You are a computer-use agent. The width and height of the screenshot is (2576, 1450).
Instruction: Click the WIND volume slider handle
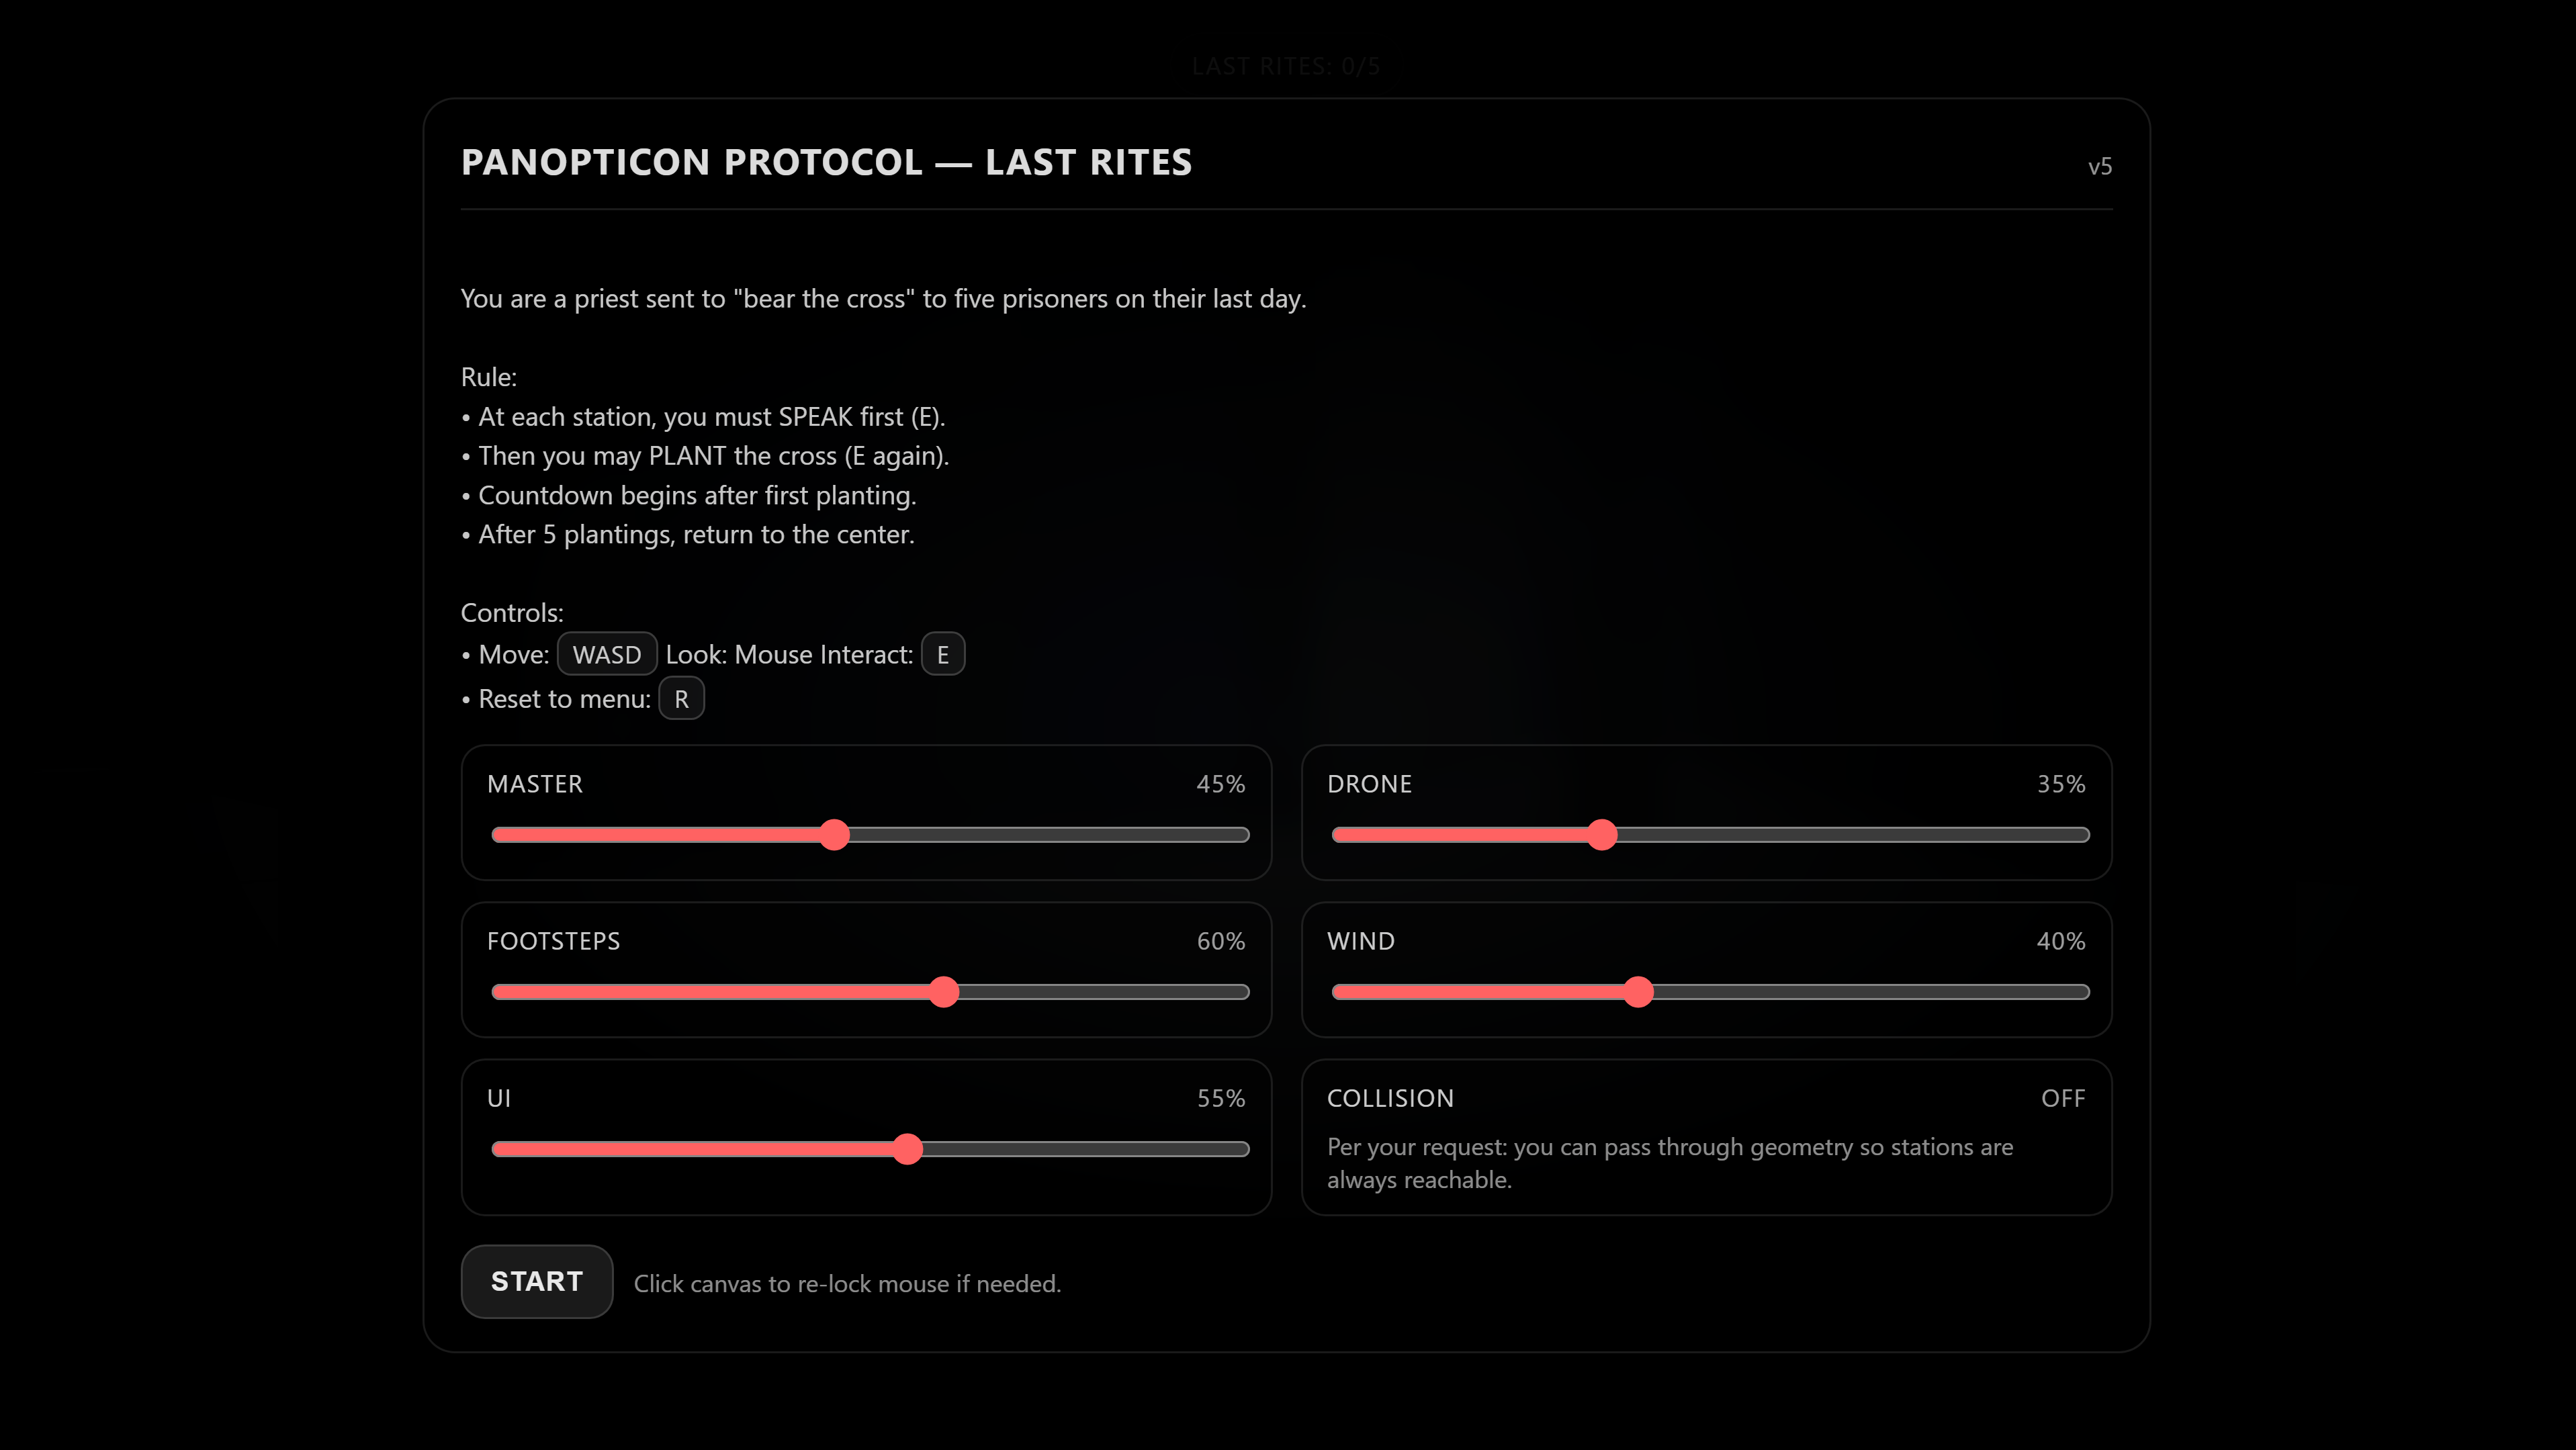point(1638,992)
